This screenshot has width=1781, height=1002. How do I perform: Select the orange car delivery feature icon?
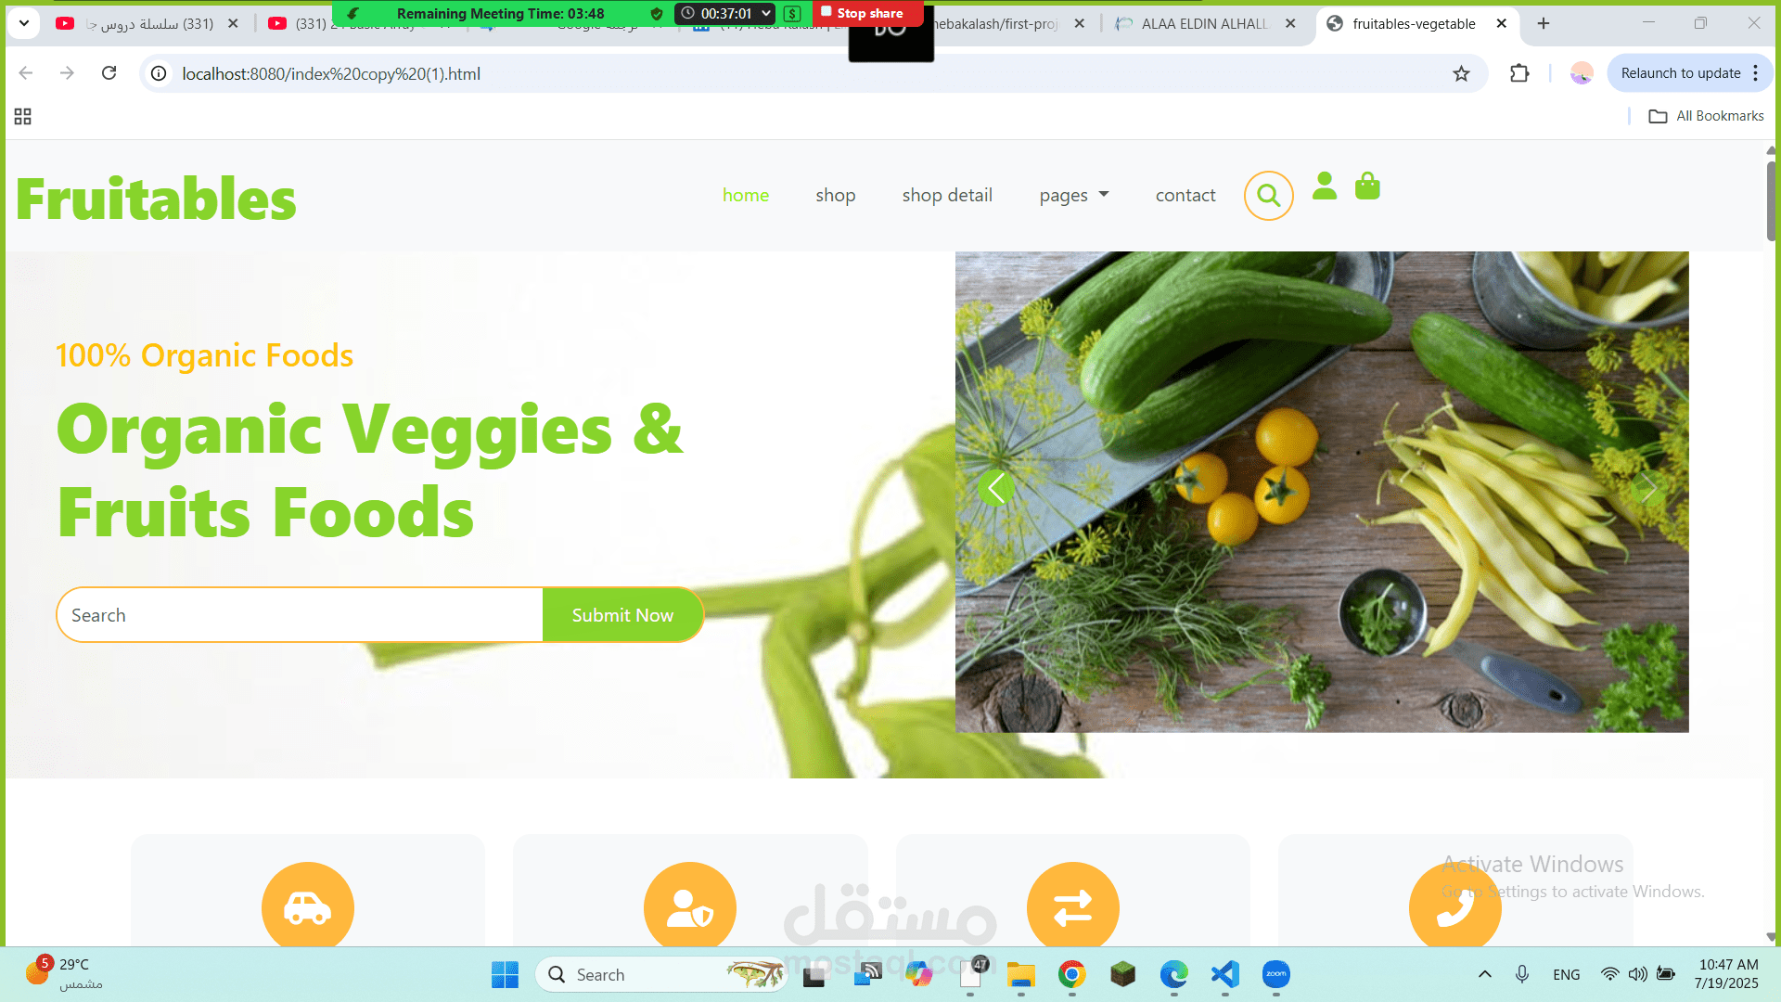pyautogui.click(x=308, y=907)
